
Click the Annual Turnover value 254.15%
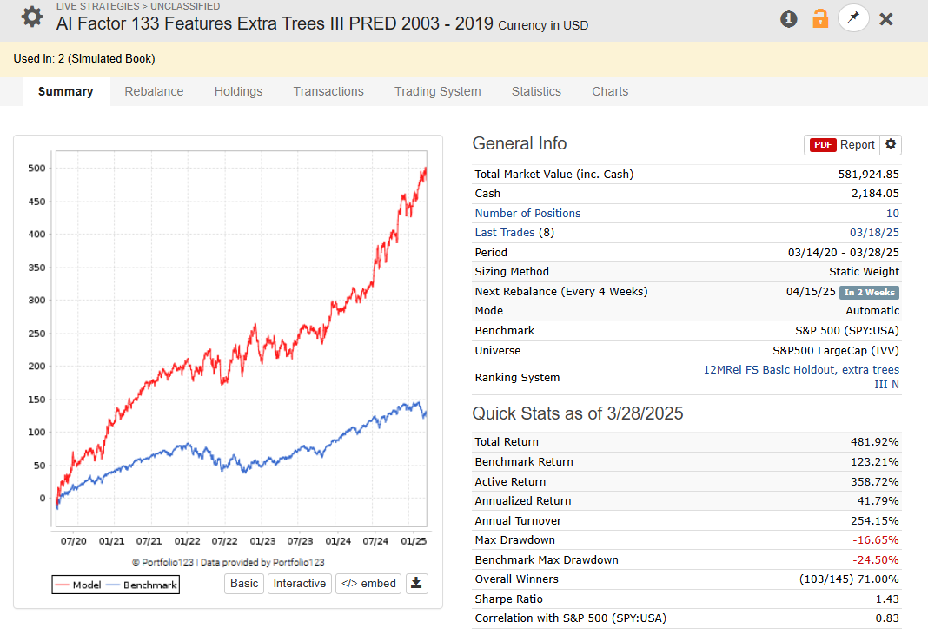click(875, 521)
